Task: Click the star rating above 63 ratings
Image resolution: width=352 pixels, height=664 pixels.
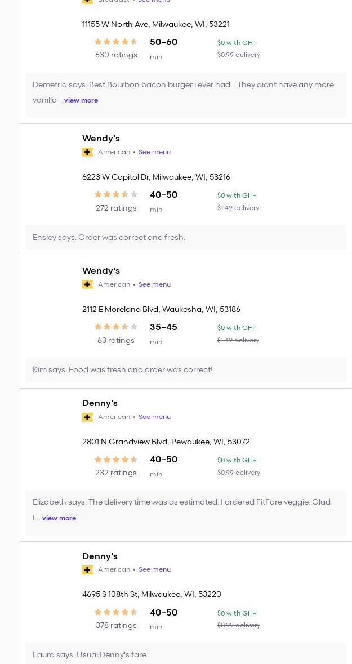Action: [116, 327]
